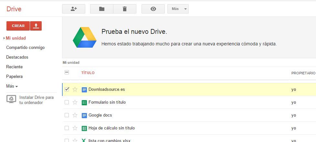This screenshot has height=142, width=316.
Task: Open Hoja de cálculo sin título name
Action: coord(112,128)
